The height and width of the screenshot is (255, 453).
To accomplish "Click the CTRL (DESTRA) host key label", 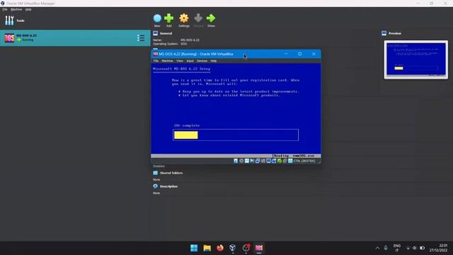I will [304, 161].
